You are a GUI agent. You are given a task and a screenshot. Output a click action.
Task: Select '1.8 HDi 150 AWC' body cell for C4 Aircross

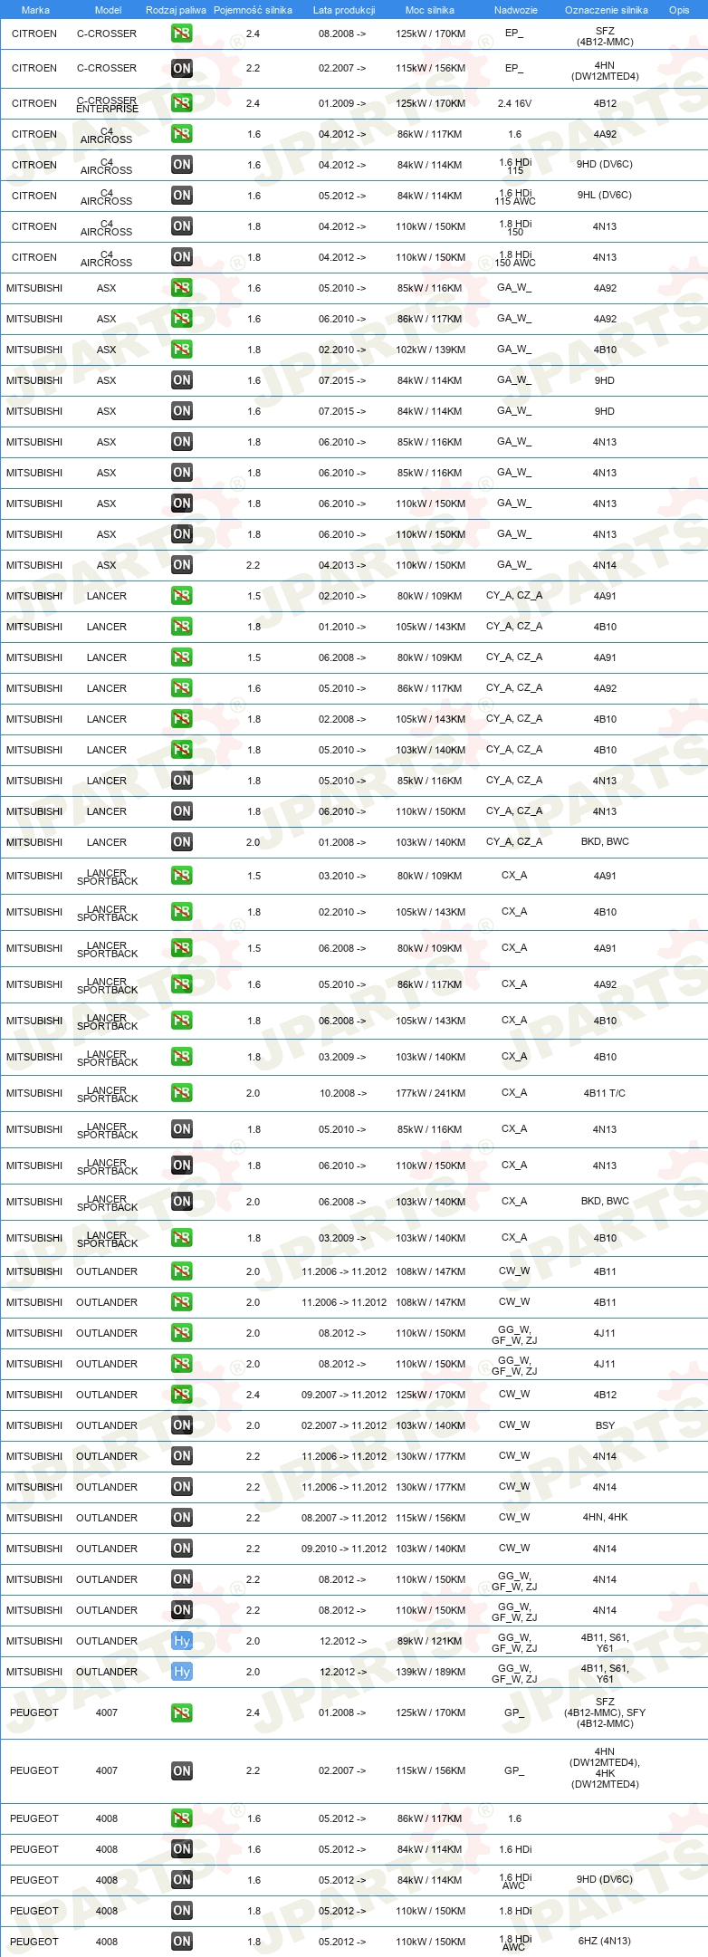(x=514, y=258)
